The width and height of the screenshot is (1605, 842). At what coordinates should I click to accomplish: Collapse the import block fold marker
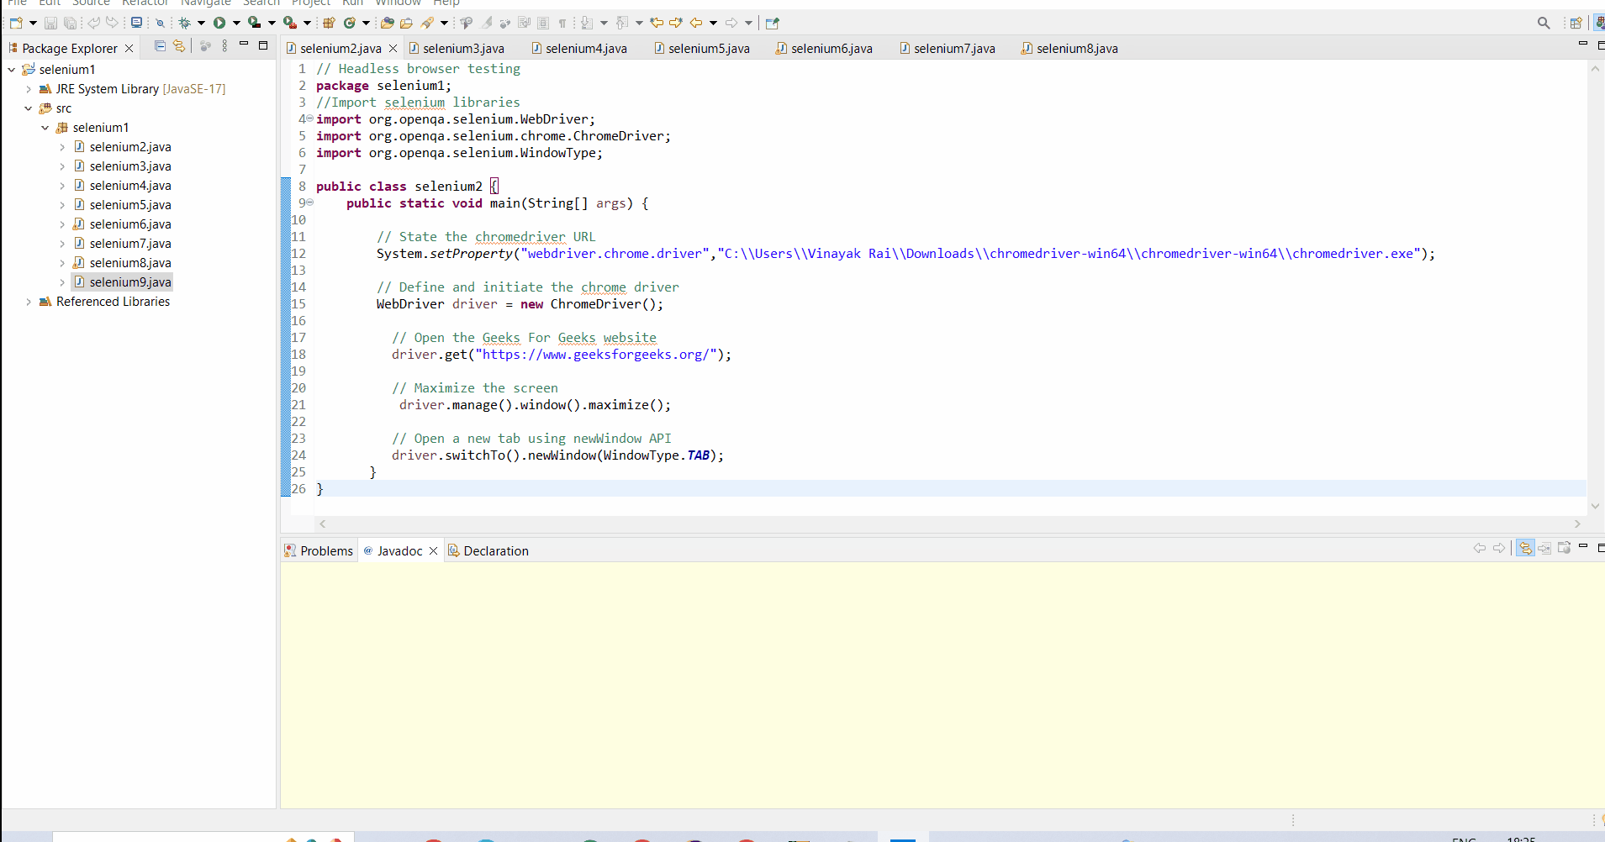(x=309, y=118)
